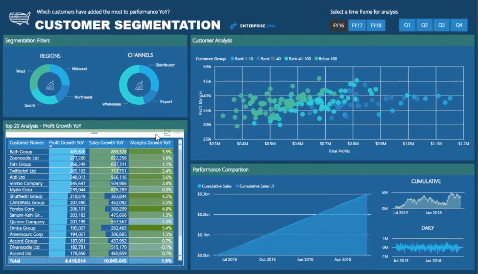The image size is (478, 274).
Task: Select Zoonoodle Ltd row
Action: click(x=90, y=158)
